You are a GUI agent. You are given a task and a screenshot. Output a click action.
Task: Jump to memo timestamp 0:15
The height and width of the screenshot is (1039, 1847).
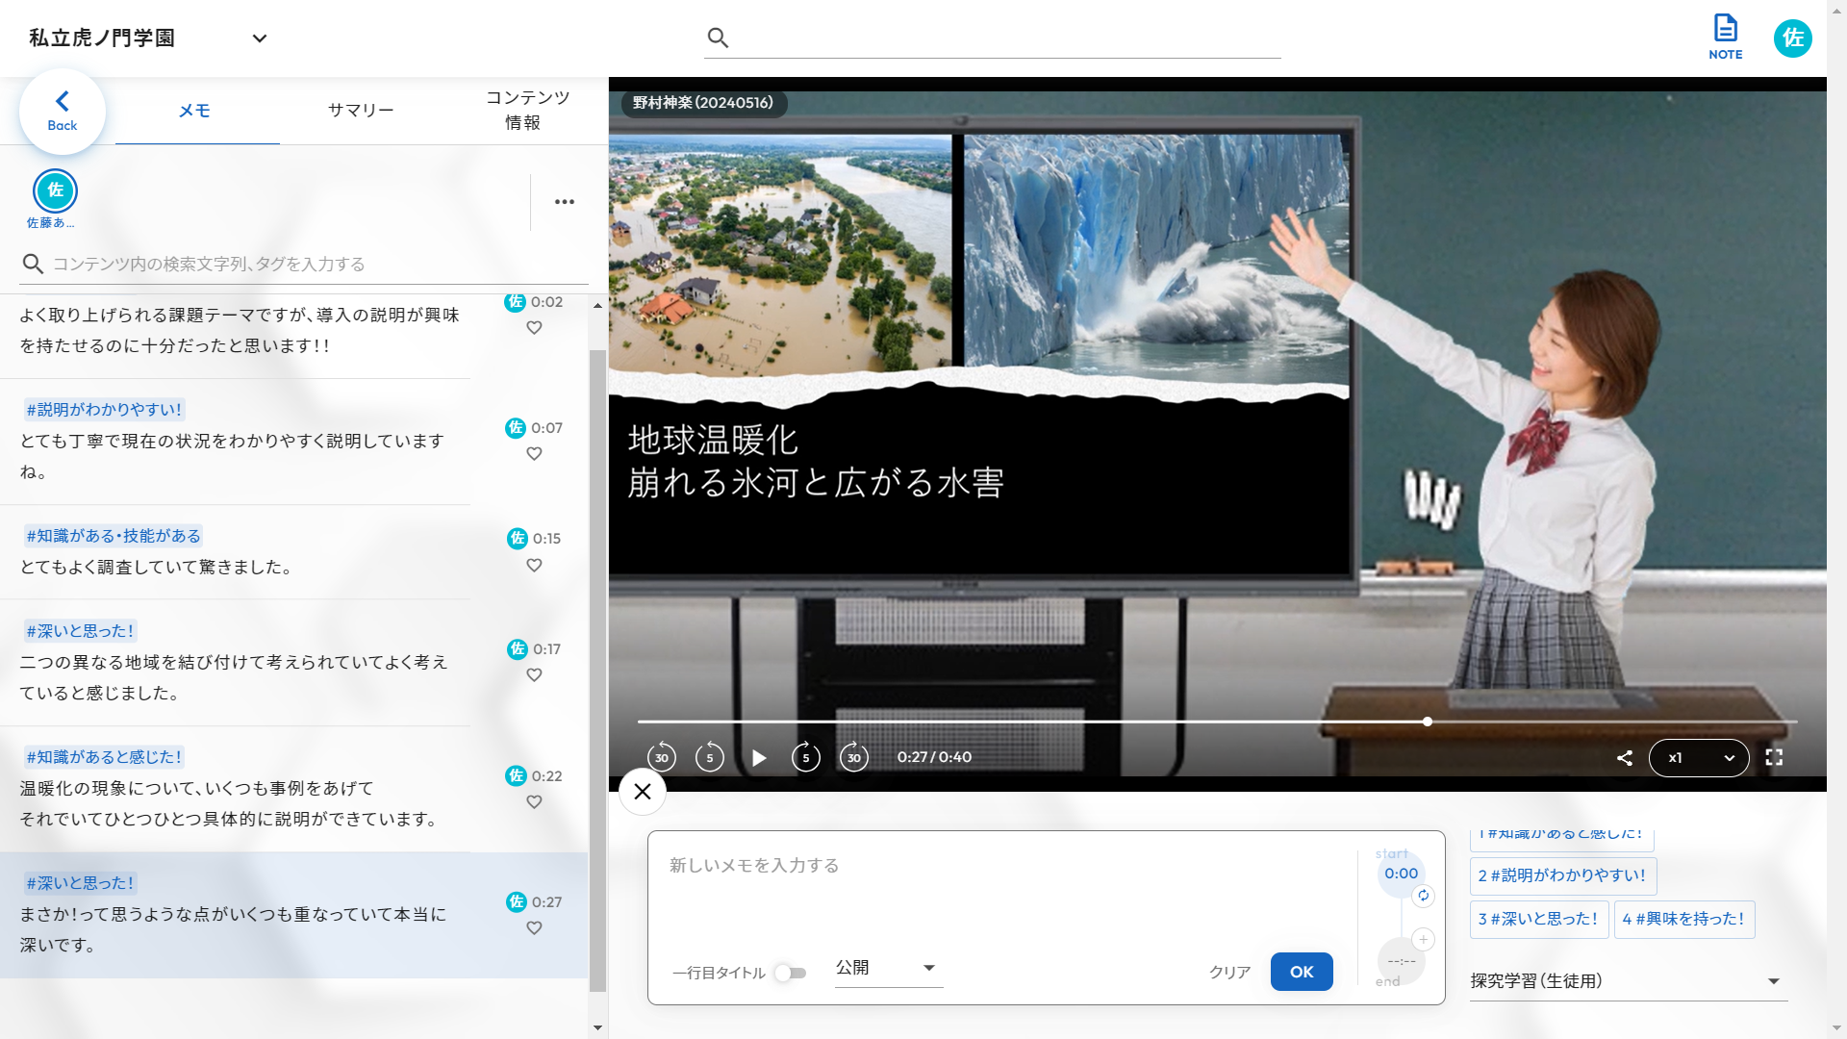pos(546,539)
